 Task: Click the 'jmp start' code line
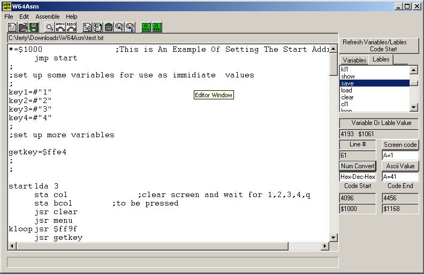tap(56, 58)
